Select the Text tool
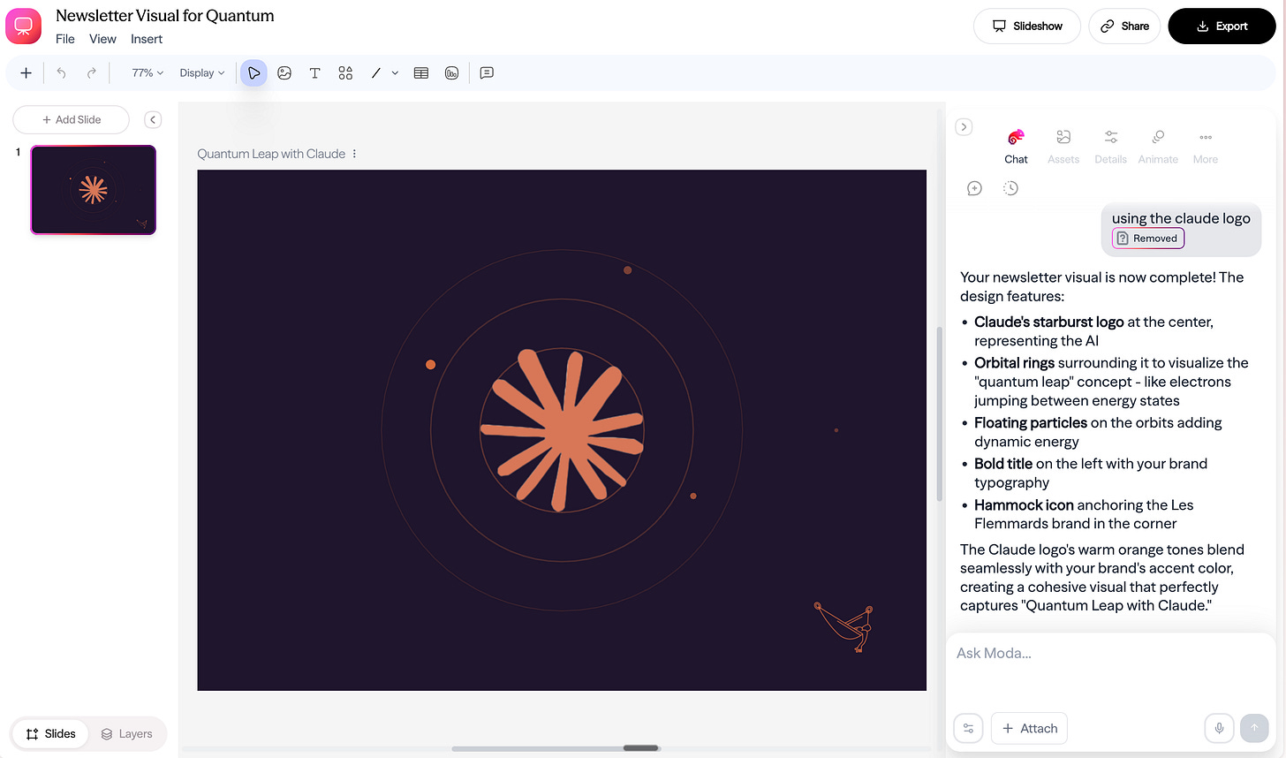1286x758 pixels. tap(314, 73)
